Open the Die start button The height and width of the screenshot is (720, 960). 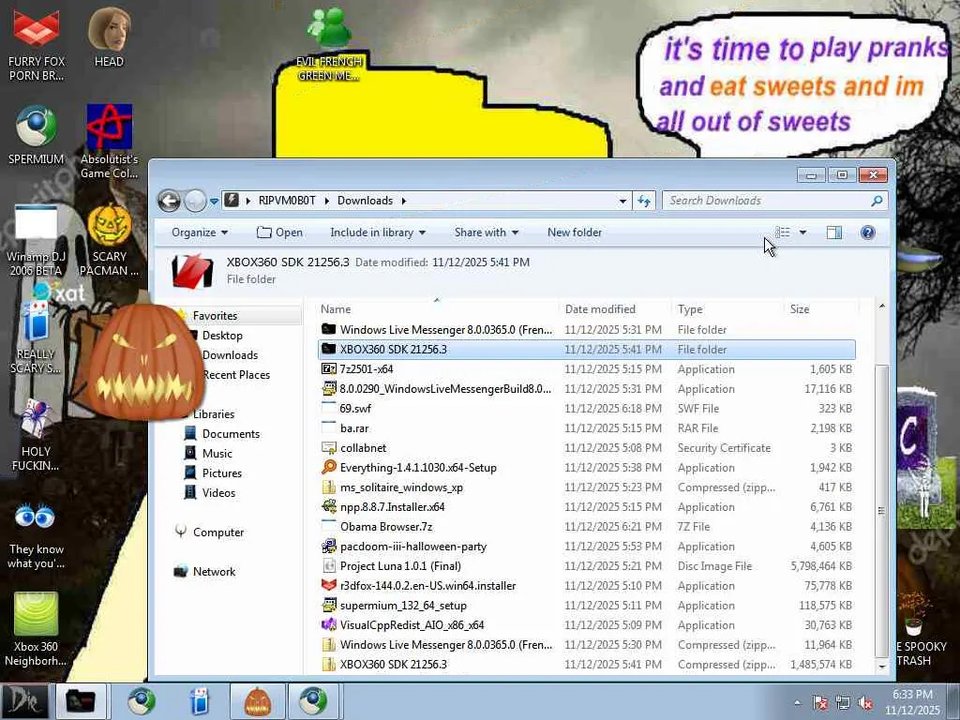click(x=25, y=701)
